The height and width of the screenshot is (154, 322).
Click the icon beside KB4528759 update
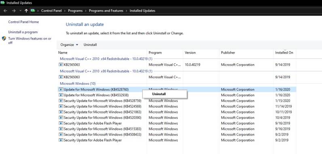[x=61, y=101]
